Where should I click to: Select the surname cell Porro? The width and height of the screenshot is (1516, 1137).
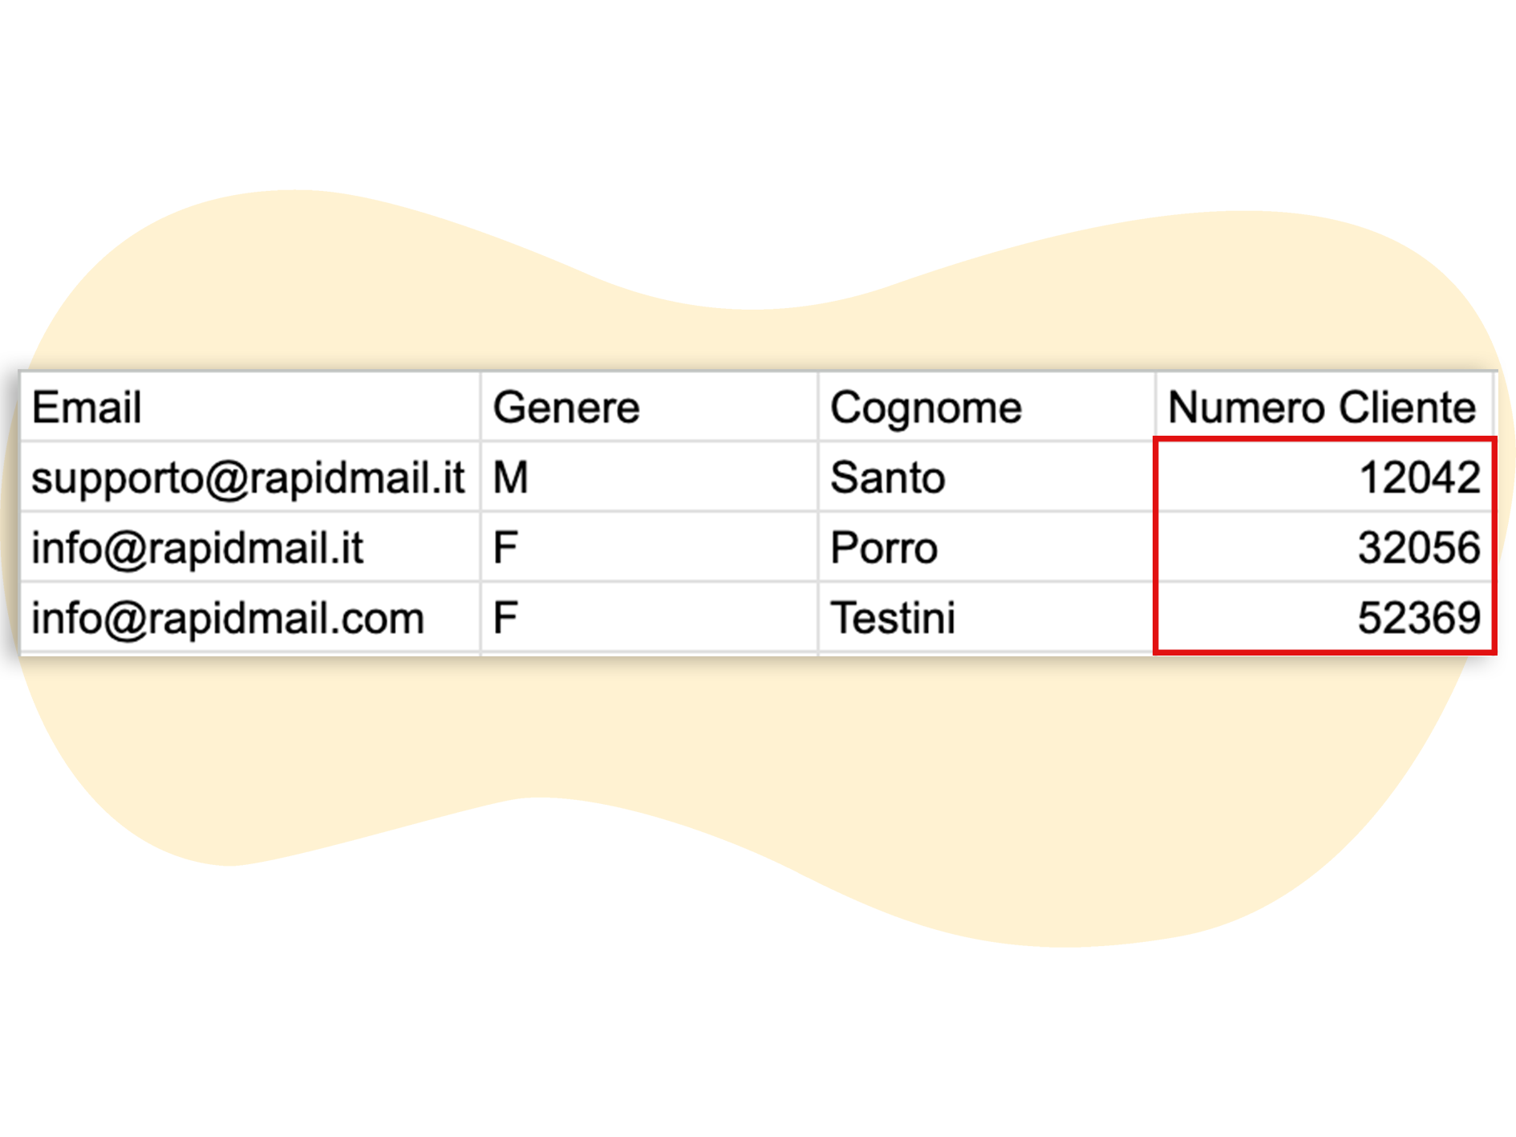[x=985, y=548]
